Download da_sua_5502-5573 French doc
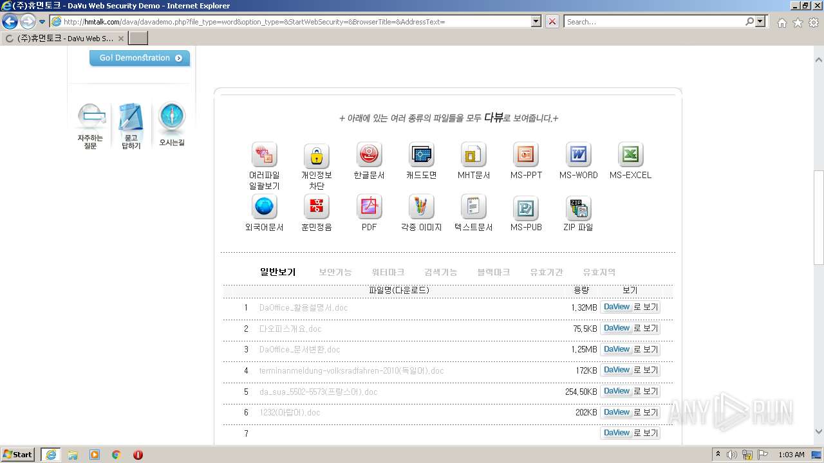824x463 pixels. pos(318,392)
